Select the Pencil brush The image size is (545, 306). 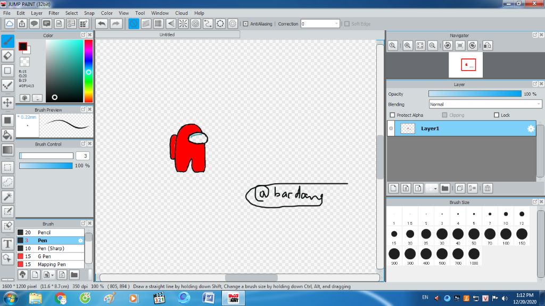[51, 233]
